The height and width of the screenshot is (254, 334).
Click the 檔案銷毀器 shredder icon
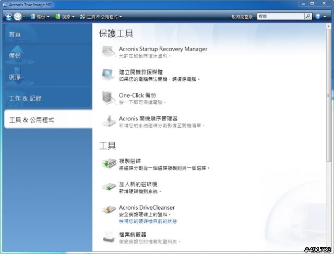[x=109, y=237]
